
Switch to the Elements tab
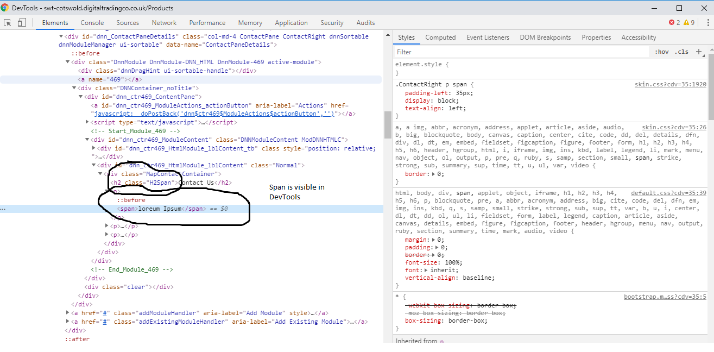tap(55, 23)
